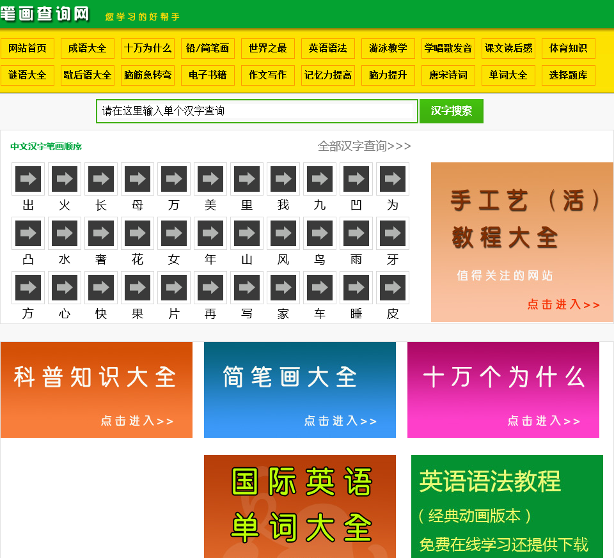This screenshot has height=558, width=614.
Task: Select 铅/简笔画 in the nav bar
Action: (x=207, y=49)
